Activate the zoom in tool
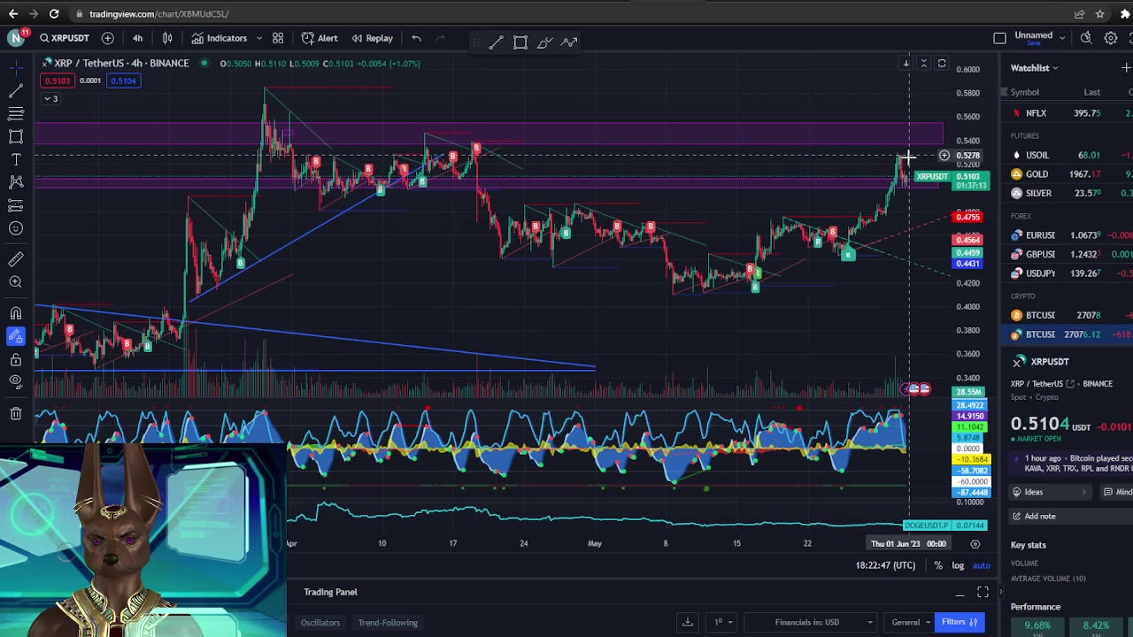1133x637 pixels. (16, 282)
